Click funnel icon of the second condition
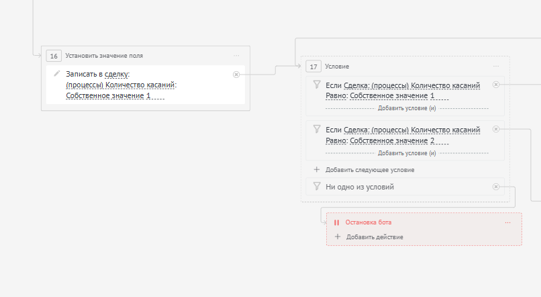The width and height of the screenshot is (541, 297). pyautogui.click(x=317, y=129)
